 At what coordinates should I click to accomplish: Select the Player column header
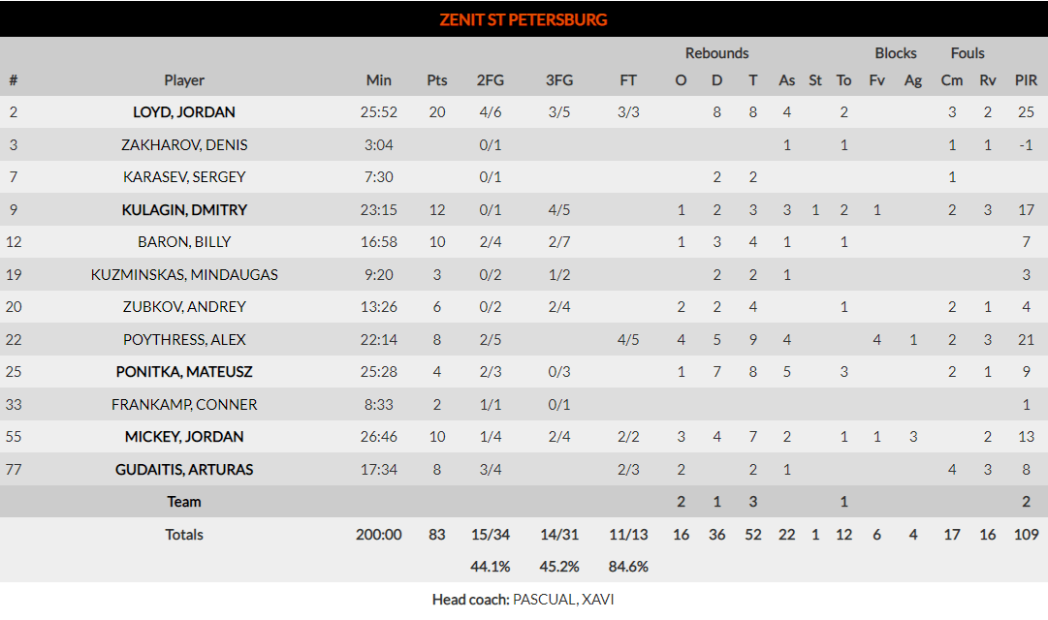click(184, 80)
